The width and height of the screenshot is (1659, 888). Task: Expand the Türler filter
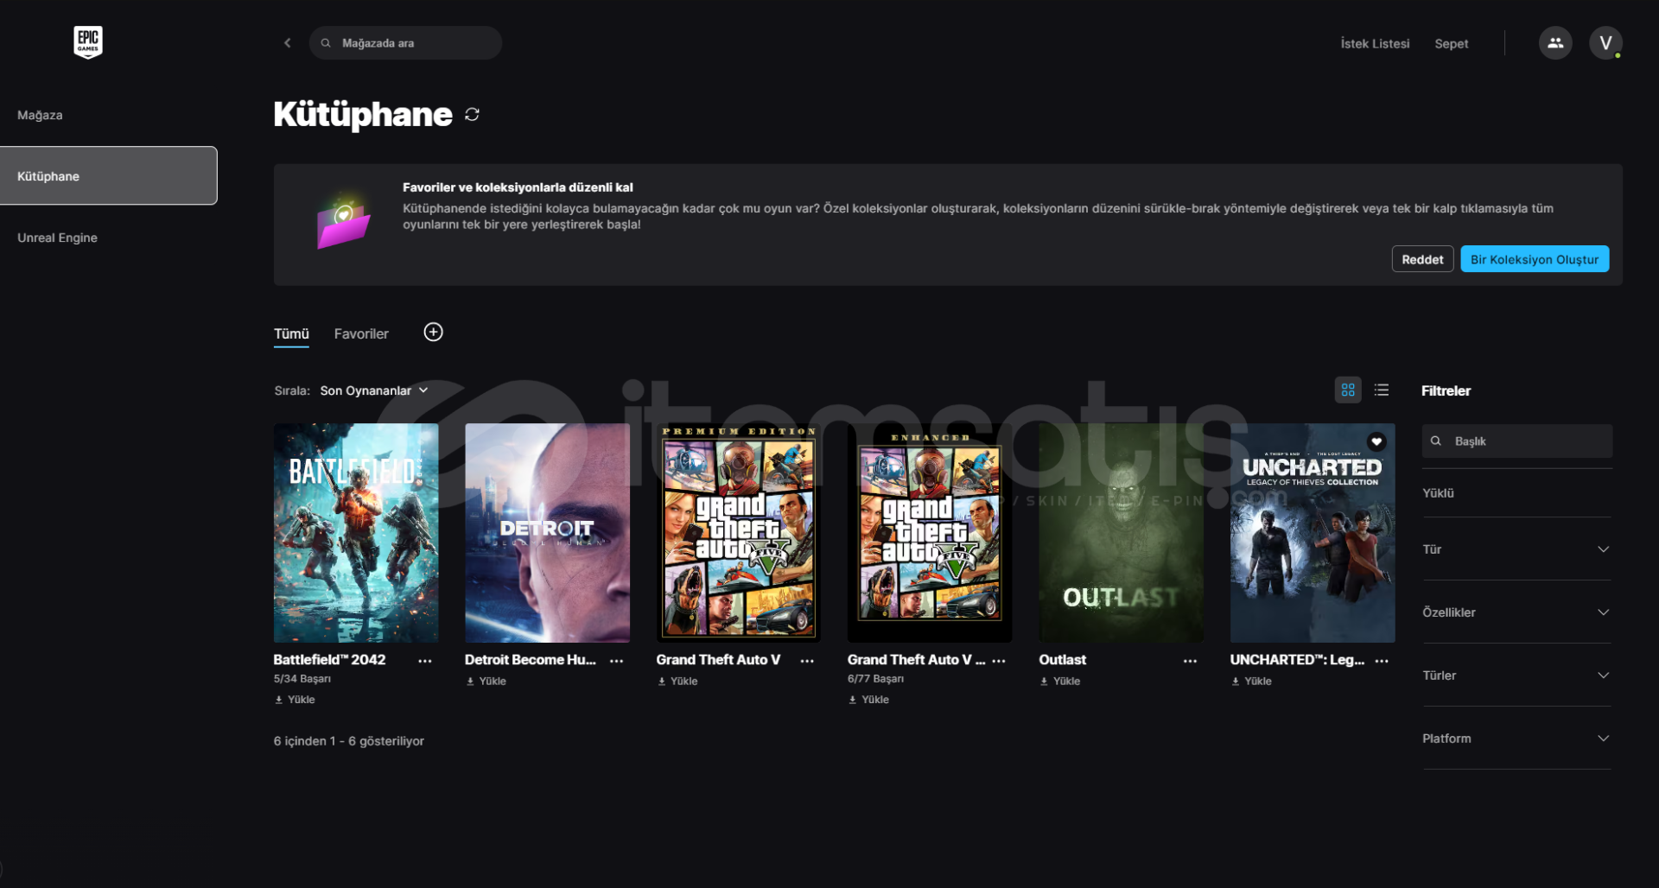(1516, 676)
